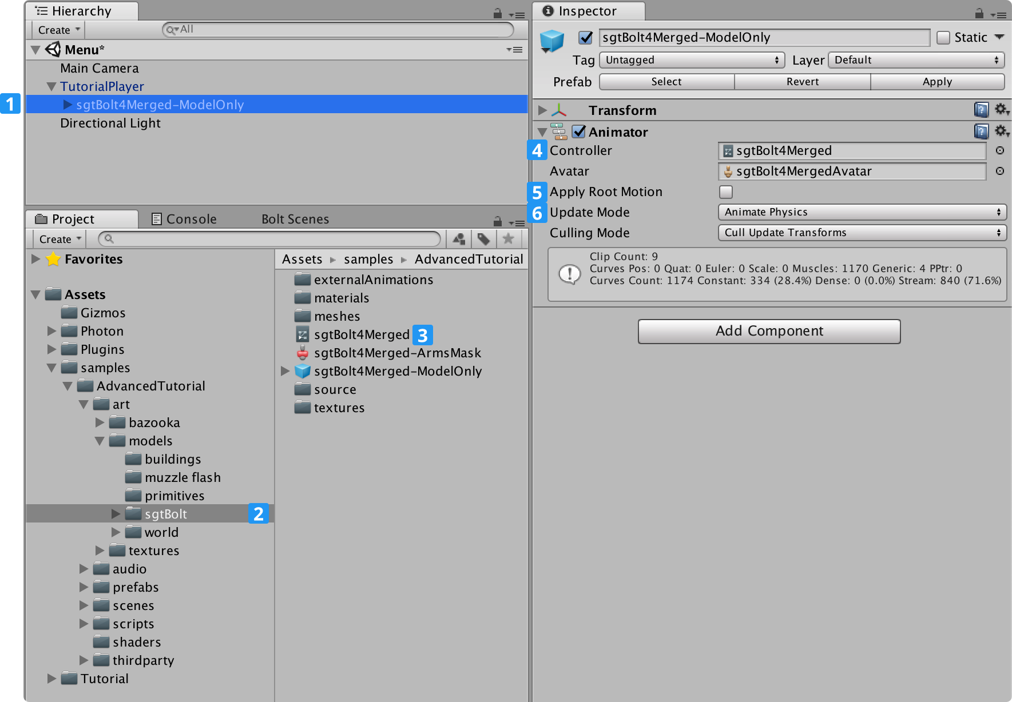Click the GameObject name field
The height and width of the screenshot is (702, 1012).
pos(764,38)
